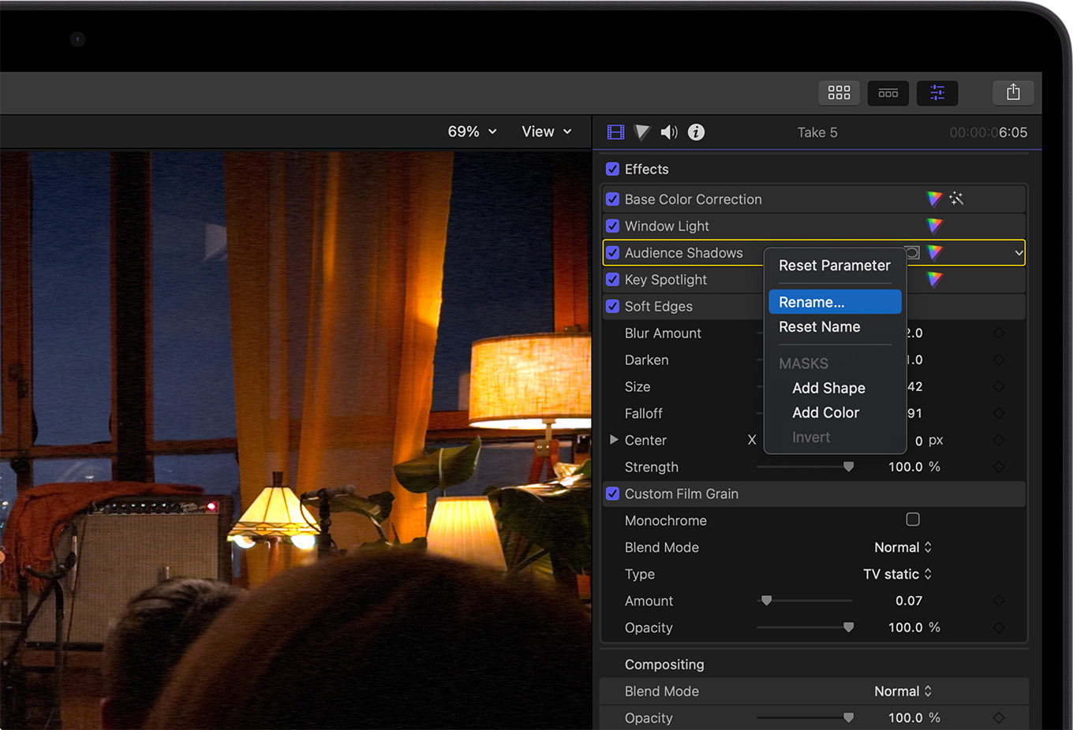Toggle the Inspector sliders button
Screen dimensions: 1073x730
[937, 93]
